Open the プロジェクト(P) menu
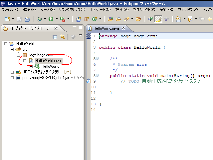This screenshot has width=213, height=160. (x=144, y=10)
